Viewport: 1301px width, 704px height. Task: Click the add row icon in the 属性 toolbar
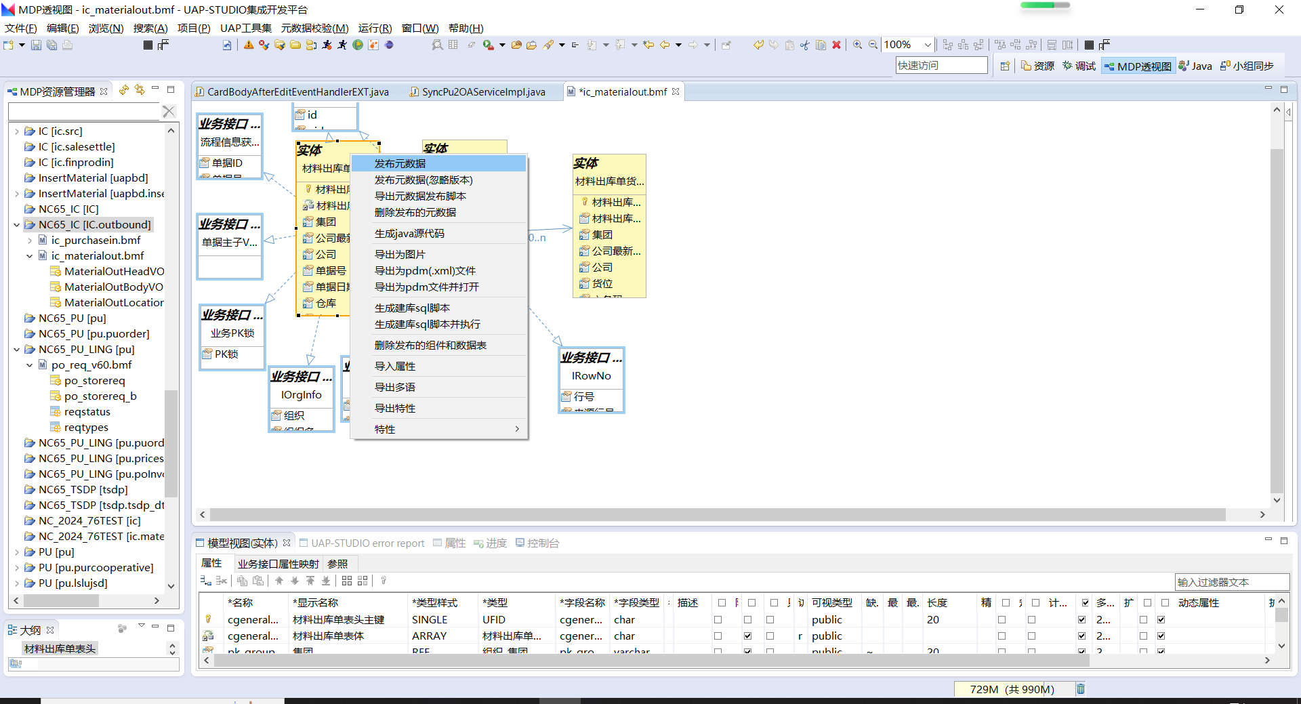tap(206, 581)
